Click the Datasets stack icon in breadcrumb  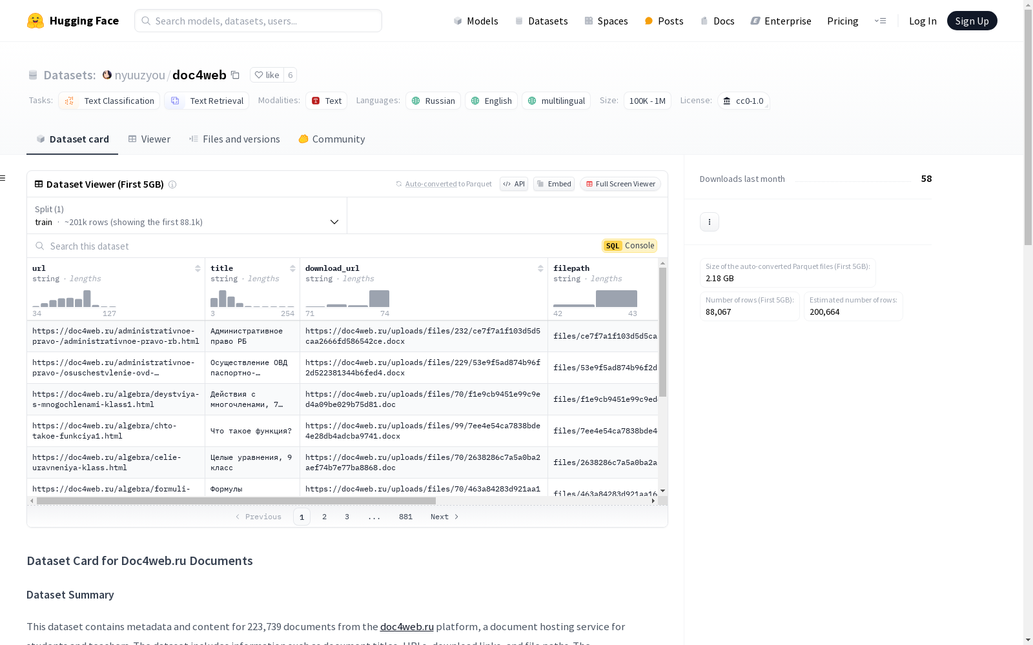click(x=33, y=75)
